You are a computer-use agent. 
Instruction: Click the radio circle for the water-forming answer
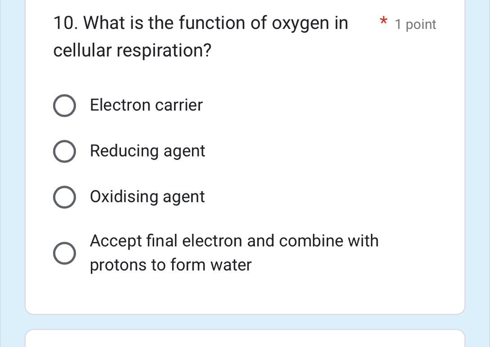(x=64, y=253)
